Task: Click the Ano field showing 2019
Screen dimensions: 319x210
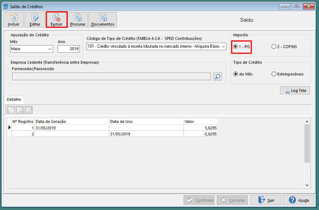Action: pos(69,49)
